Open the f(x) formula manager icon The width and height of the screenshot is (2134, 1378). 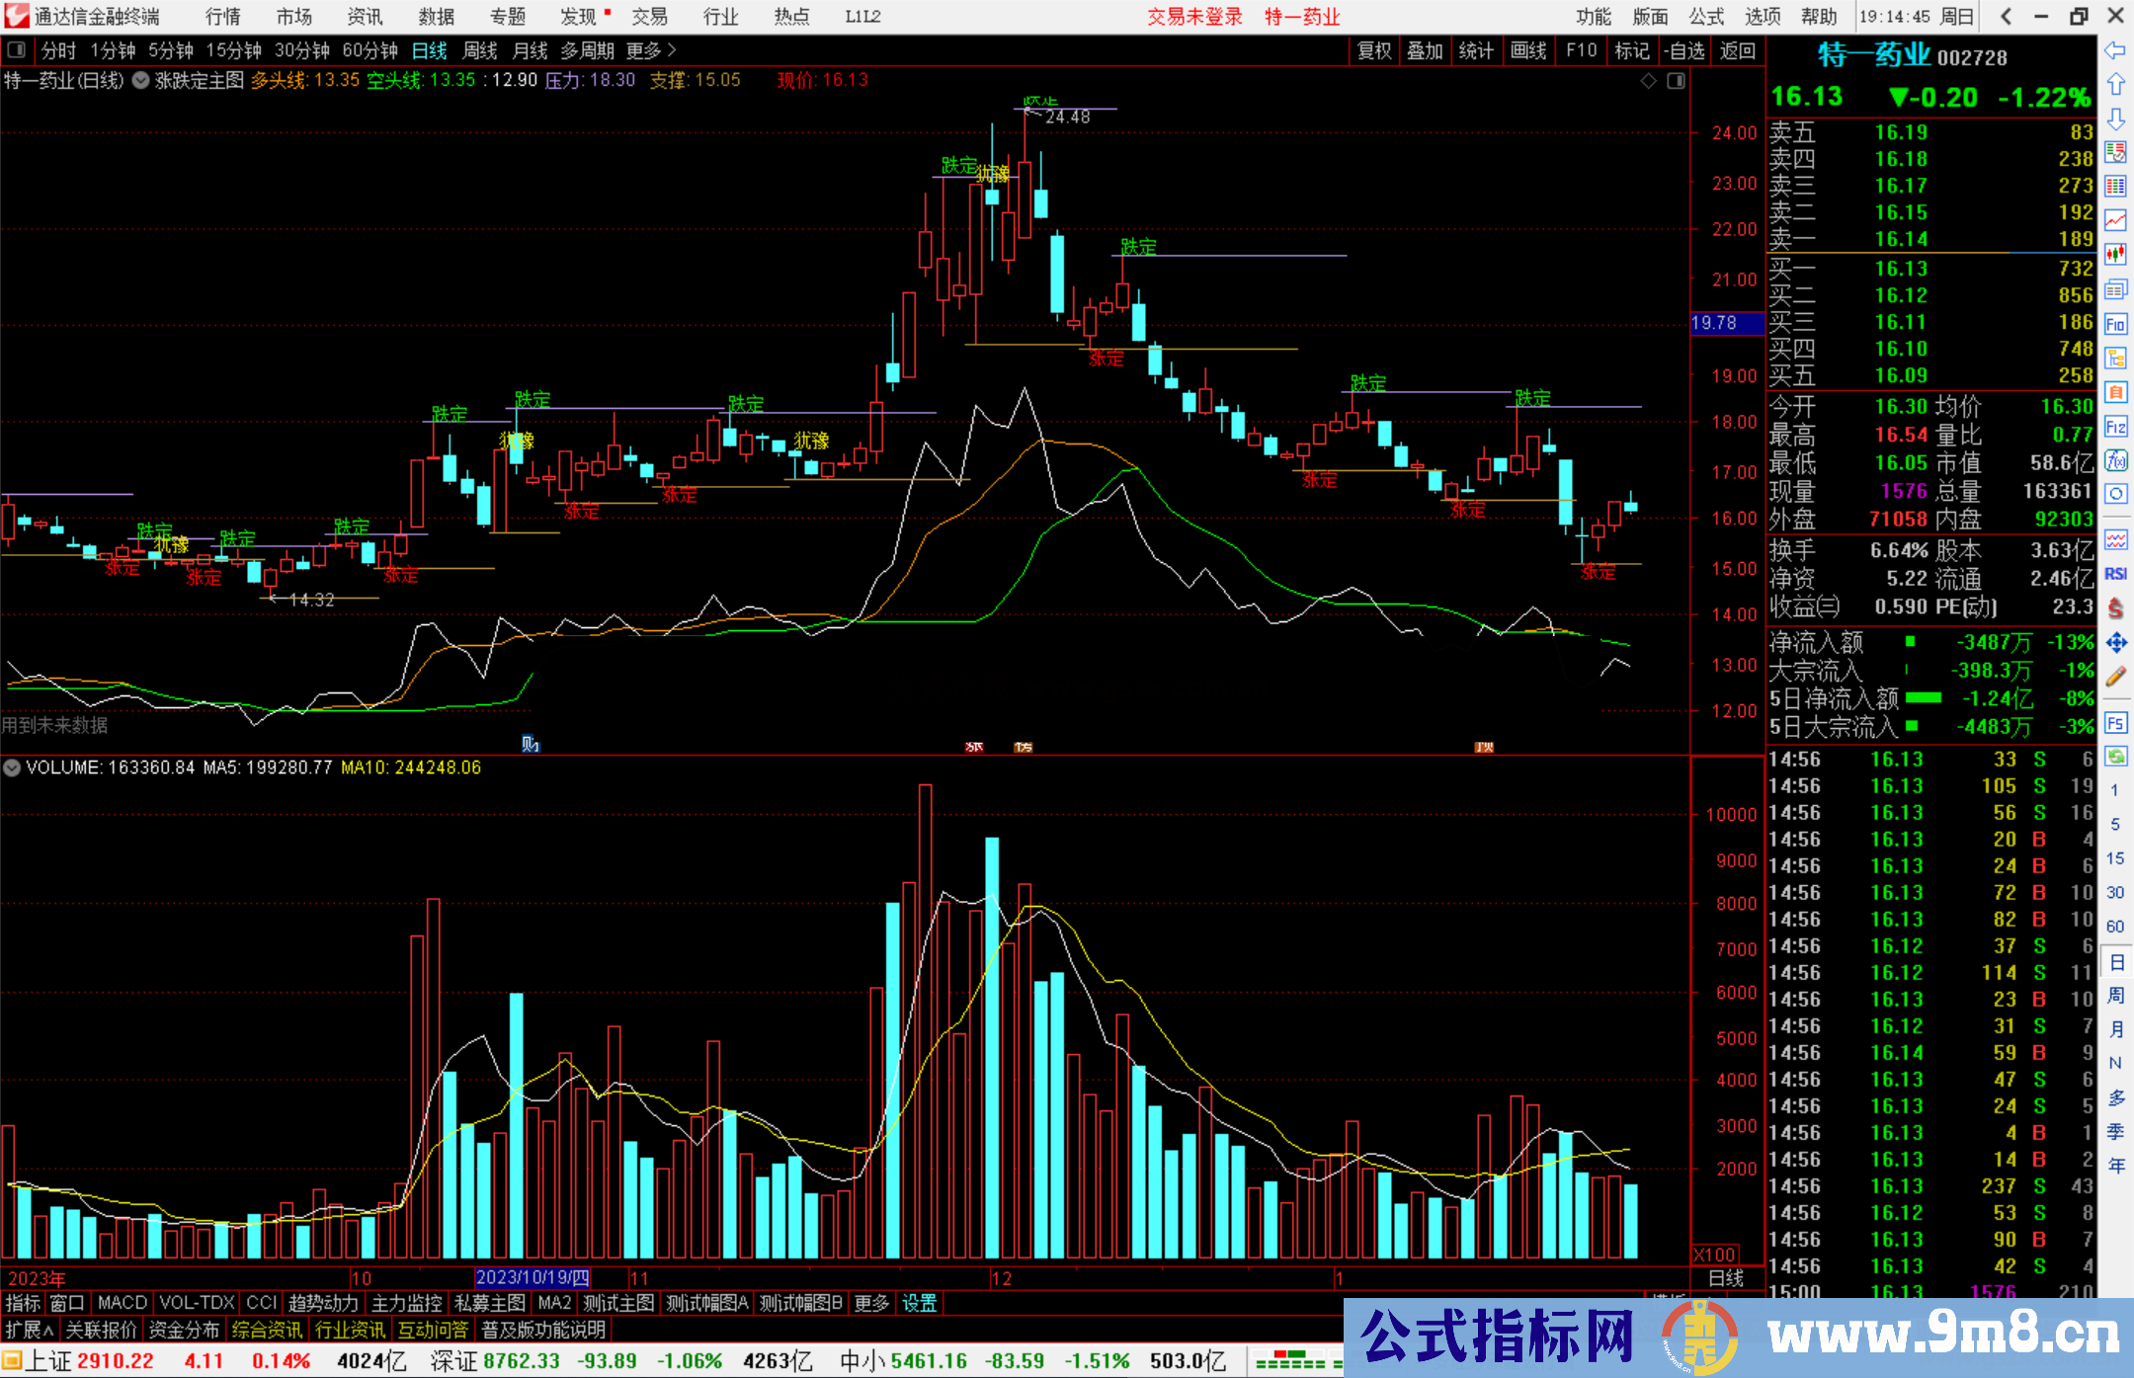tap(2115, 460)
